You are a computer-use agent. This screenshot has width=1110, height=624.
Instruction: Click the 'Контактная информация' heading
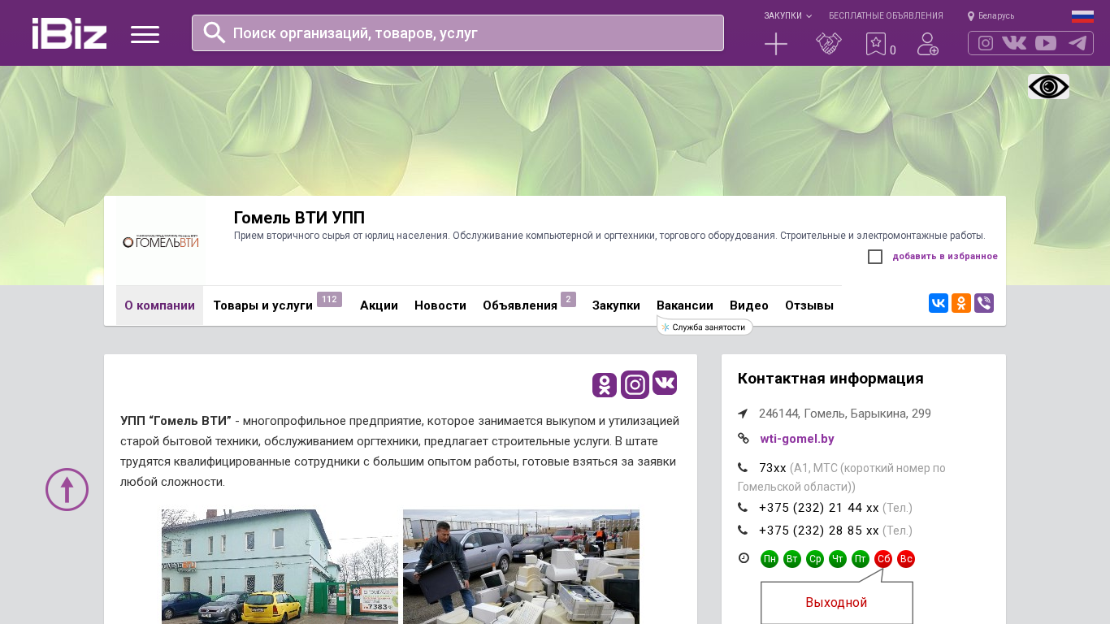pos(830,379)
